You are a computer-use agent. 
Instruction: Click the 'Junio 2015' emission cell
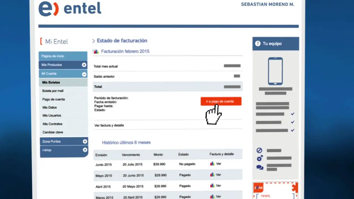(x=104, y=165)
